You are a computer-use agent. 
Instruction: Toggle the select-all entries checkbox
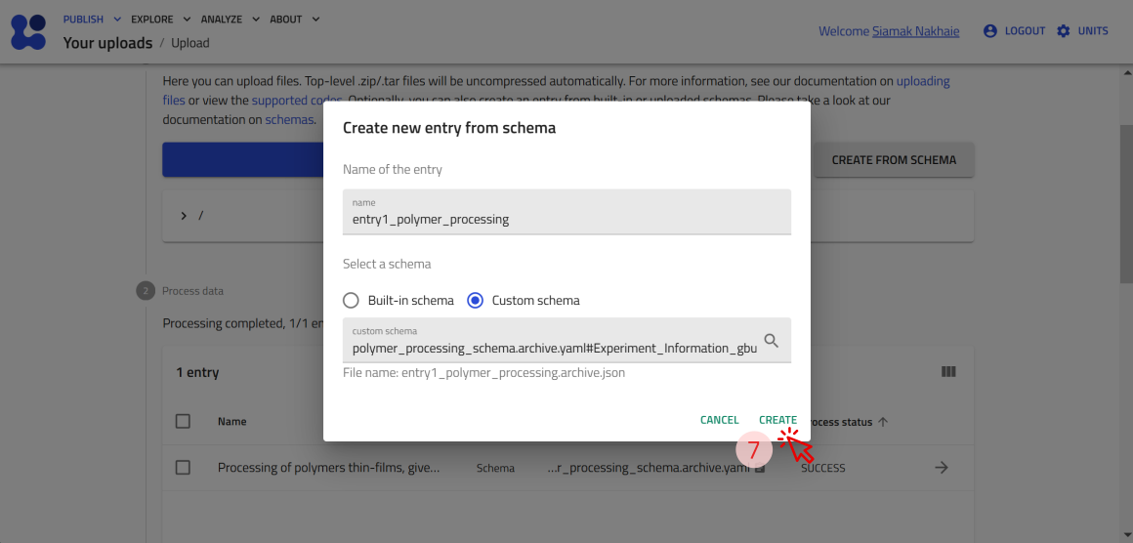(183, 421)
